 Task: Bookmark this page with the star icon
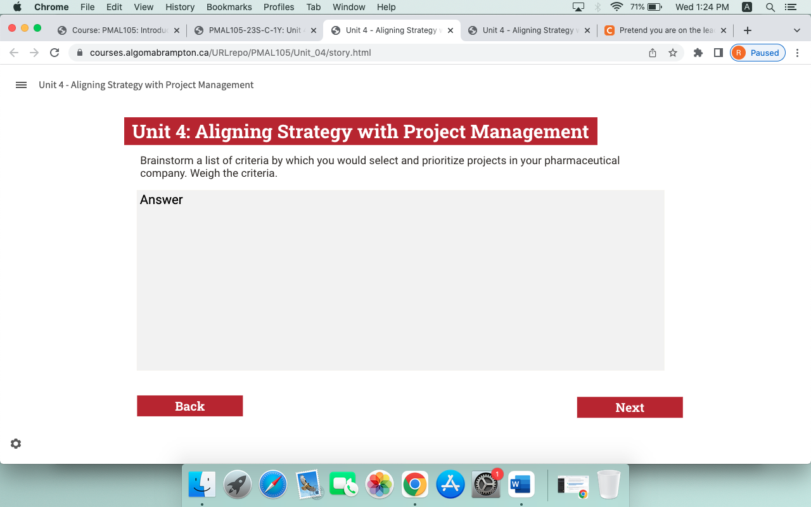673,53
